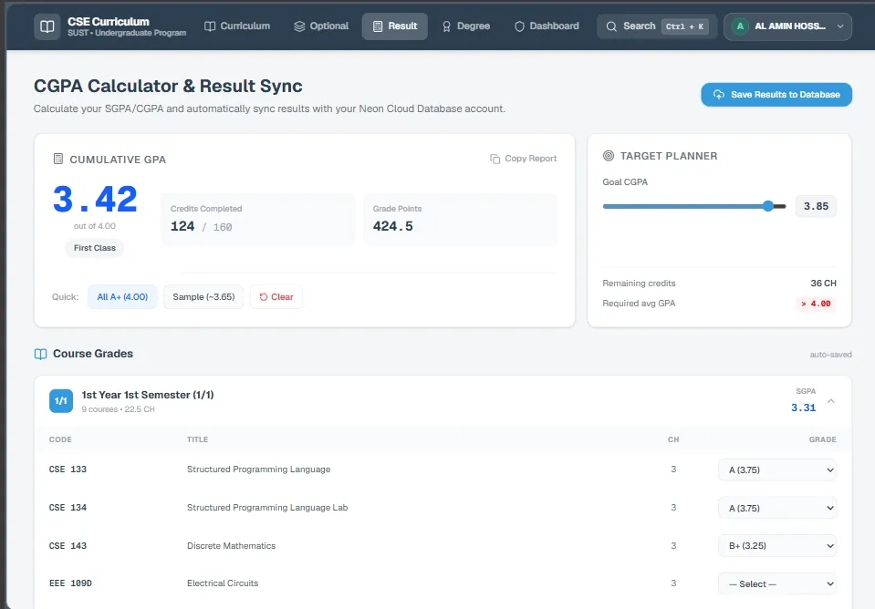Click the calculator icon beside CUMULATIVE GPA
875x609 pixels.
tap(58, 159)
